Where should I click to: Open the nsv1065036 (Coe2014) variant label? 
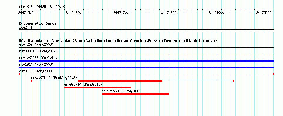pos(38,58)
